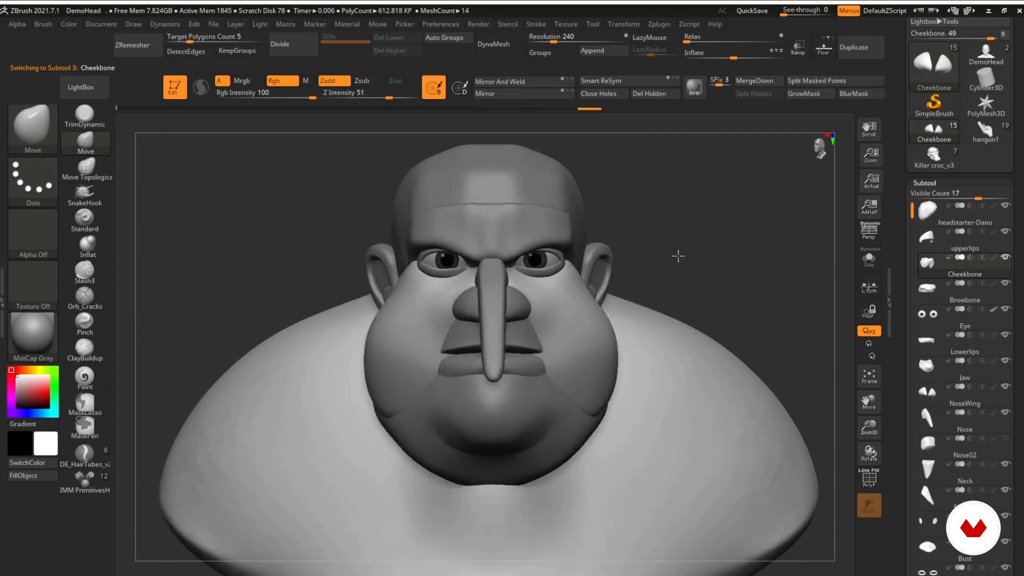Screen dimensions: 1024x576
Task: Select the Nose subtool thumbnail
Action: pos(927,417)
